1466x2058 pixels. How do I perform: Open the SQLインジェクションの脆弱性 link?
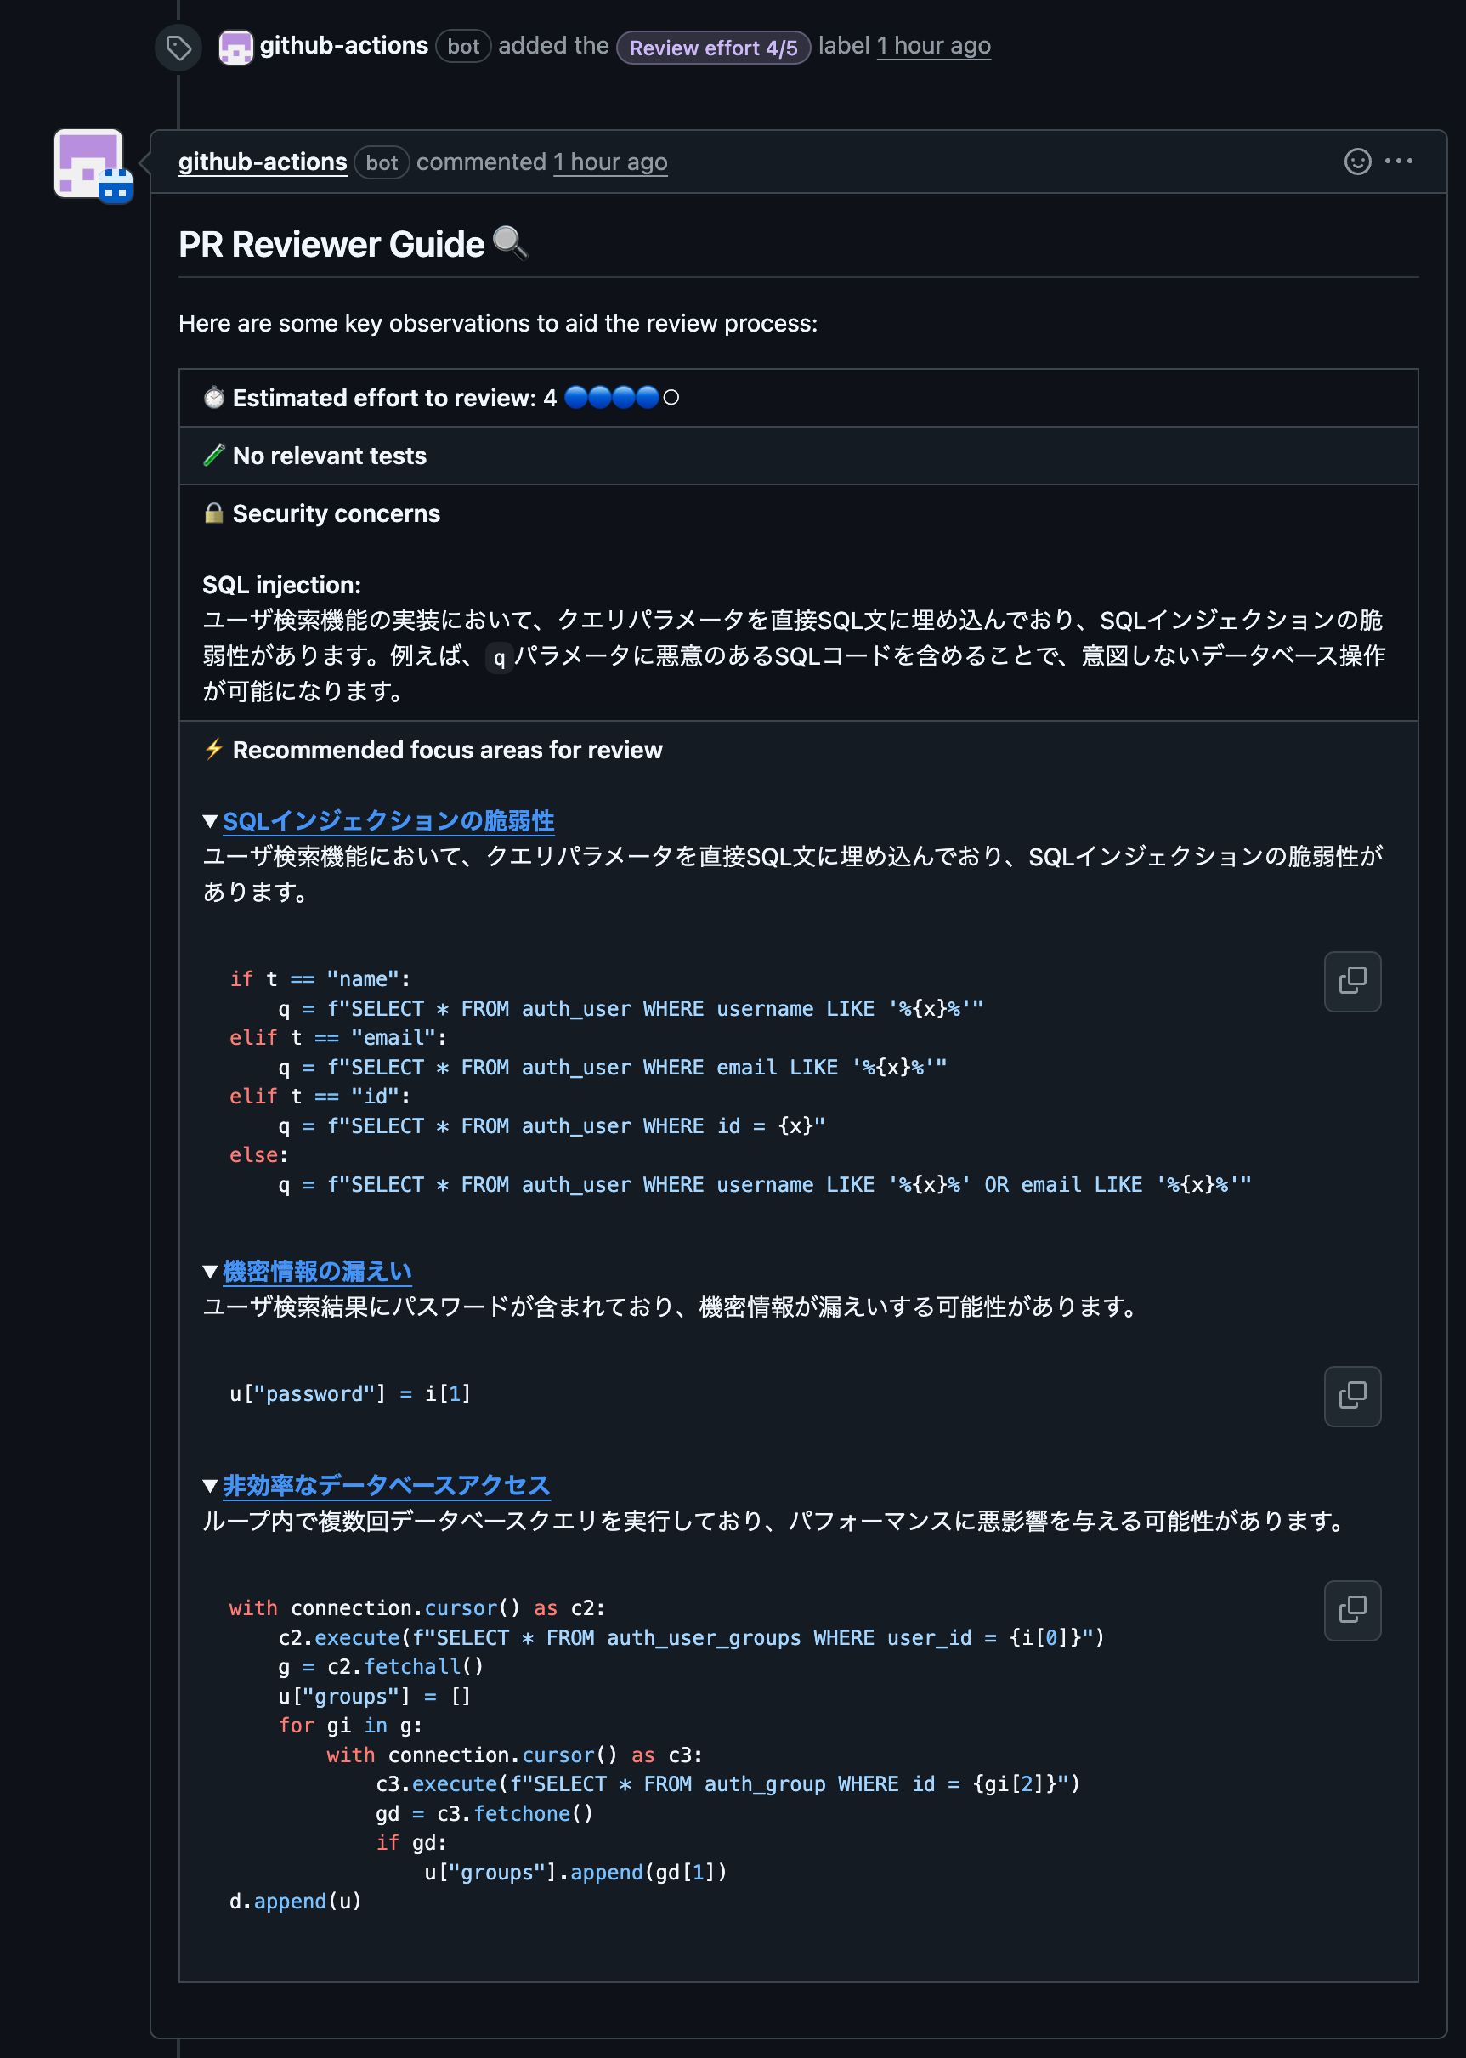click(x=388, y=821)
